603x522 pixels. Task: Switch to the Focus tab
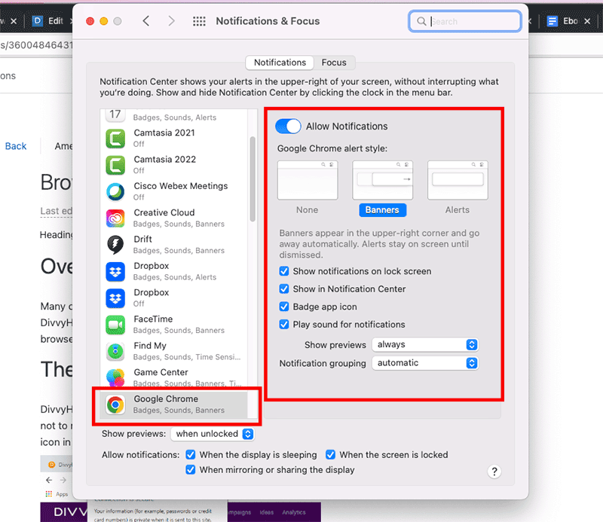(x=334, y=63)
